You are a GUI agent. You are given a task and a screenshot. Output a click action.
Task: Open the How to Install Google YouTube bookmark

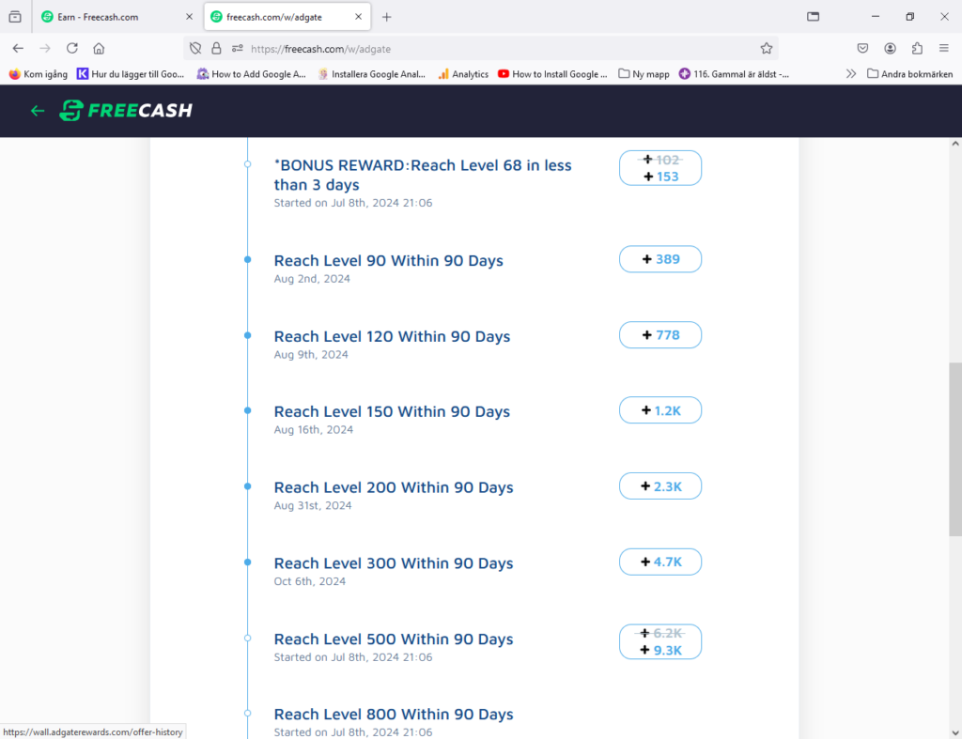tap(552, 74)
